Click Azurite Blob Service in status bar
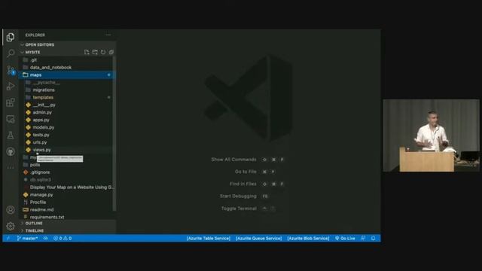Viewport: 482px width, 271px height. 308,238
